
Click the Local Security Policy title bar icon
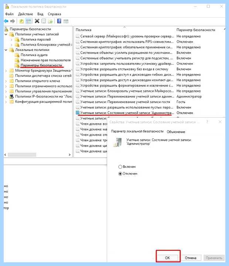(7, 7)
